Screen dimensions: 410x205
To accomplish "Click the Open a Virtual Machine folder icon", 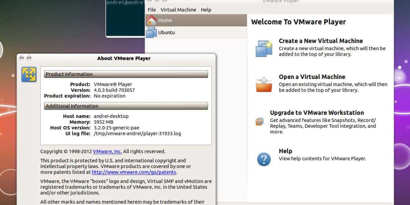I will (264, 84).
